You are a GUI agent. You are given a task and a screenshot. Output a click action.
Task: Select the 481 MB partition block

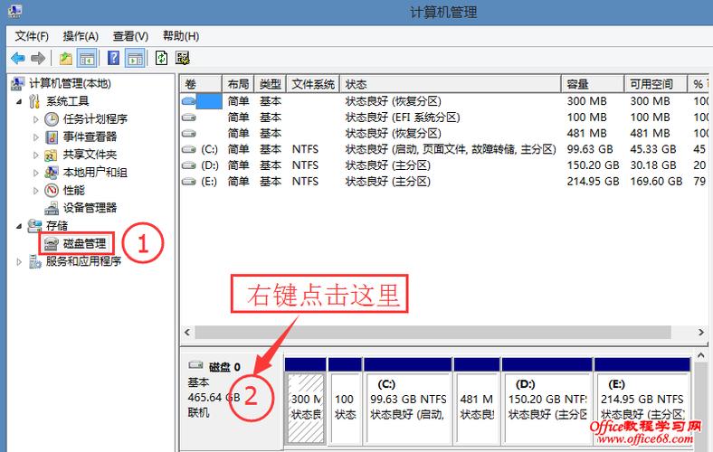pos(477,408)
